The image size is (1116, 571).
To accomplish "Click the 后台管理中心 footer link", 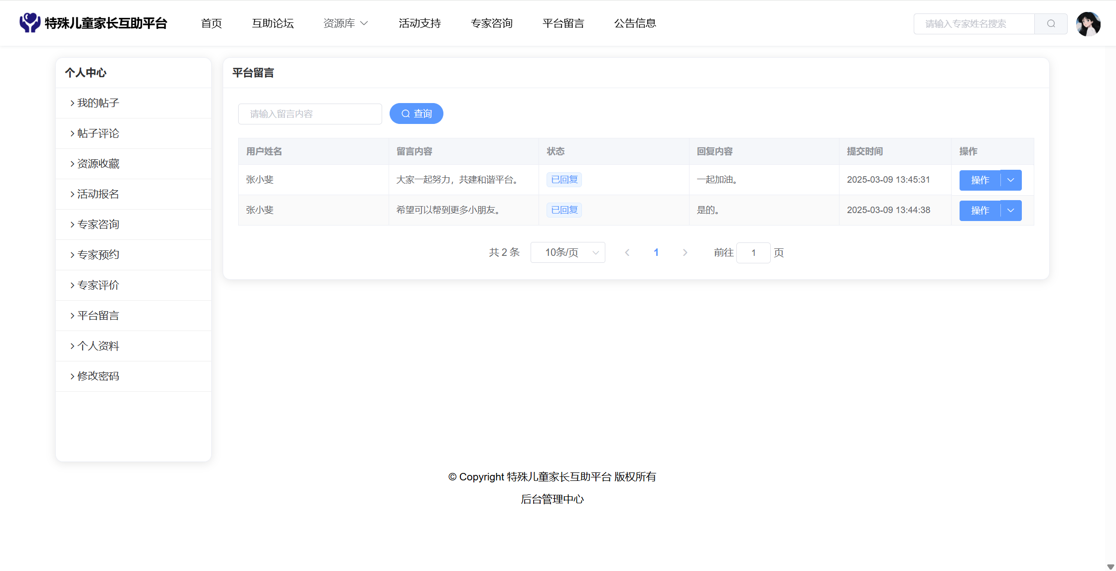I will click(552, 499).
